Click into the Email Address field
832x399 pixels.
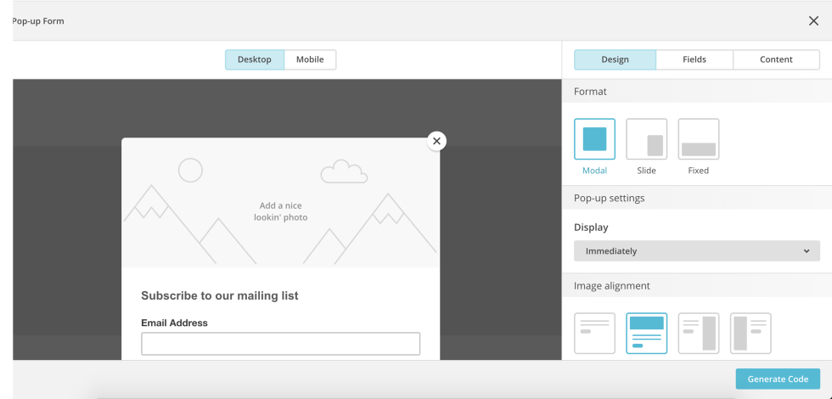[280, 344]
